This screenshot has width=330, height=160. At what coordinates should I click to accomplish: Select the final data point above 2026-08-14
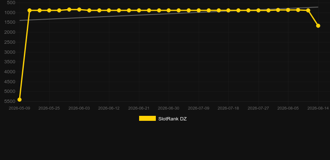pyautogui.click(x=318, y=25)
